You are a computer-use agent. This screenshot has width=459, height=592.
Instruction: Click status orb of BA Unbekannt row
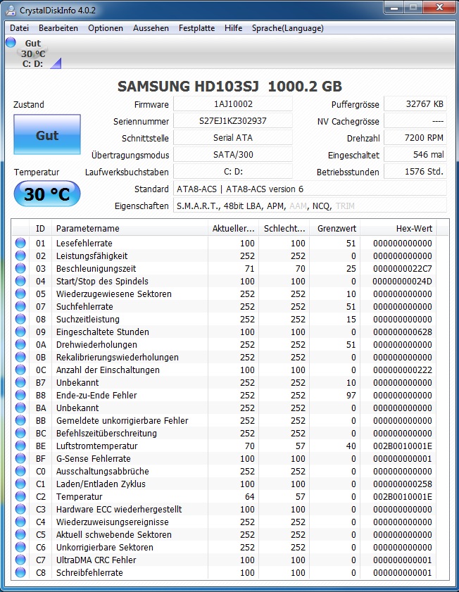pyautogui.click(x=20, y=408)
